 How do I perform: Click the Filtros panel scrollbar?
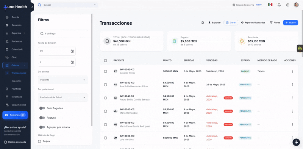pos(92,70)
